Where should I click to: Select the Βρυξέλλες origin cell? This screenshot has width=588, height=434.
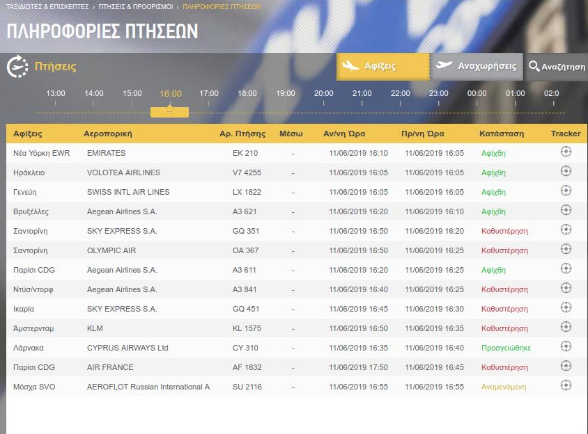(x=31, y=211)
